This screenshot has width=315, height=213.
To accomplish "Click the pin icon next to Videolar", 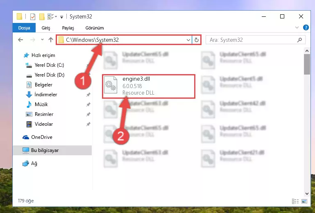I will coord(88,124).
